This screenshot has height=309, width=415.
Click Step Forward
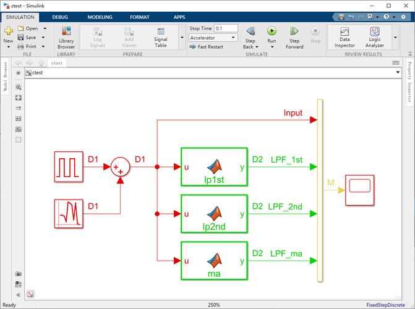pos(294,38)
